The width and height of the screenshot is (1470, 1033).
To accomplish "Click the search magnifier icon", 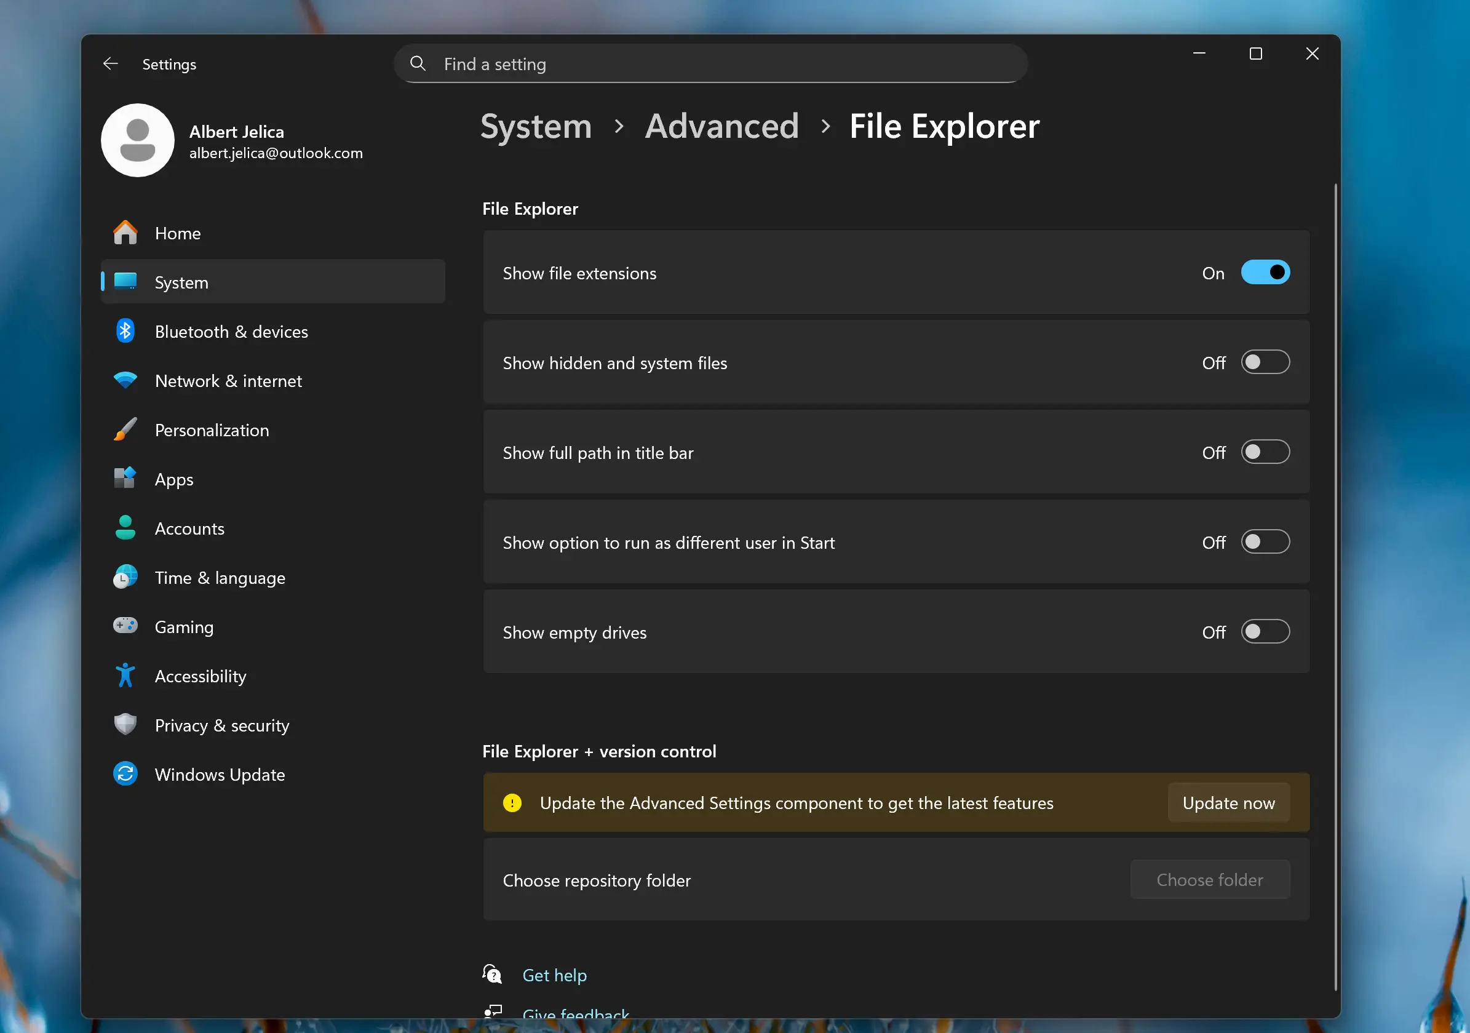I will pos(418,64).
